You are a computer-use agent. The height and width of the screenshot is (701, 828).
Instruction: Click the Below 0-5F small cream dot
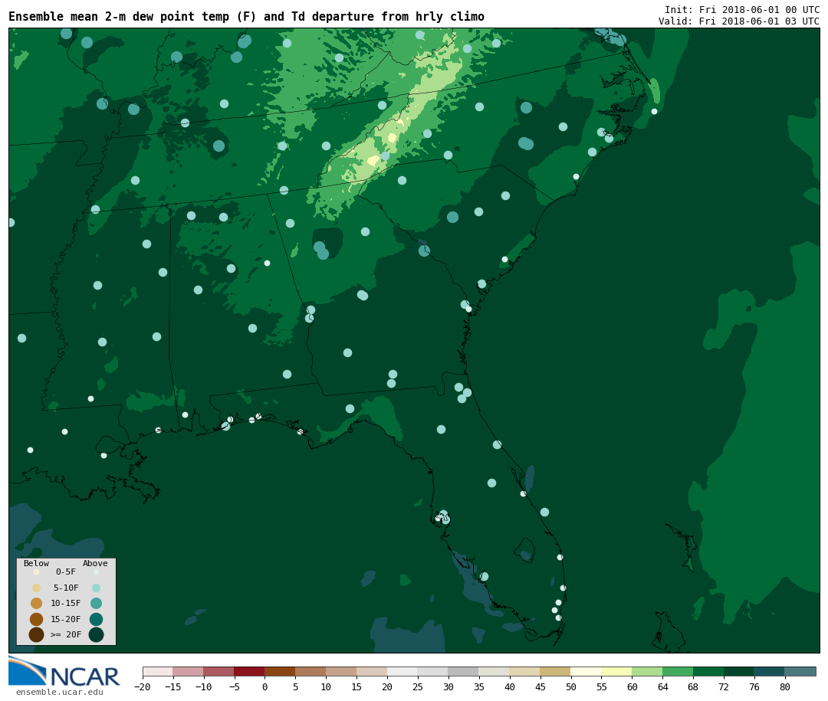coord(37,572)
